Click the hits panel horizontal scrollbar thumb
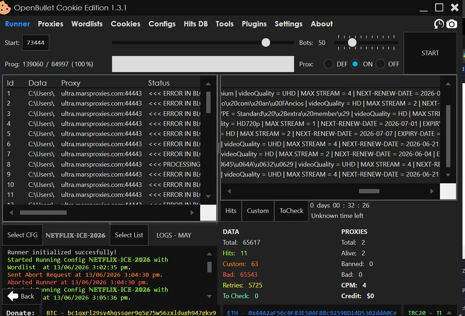465x316 pixels. (369, 191)
